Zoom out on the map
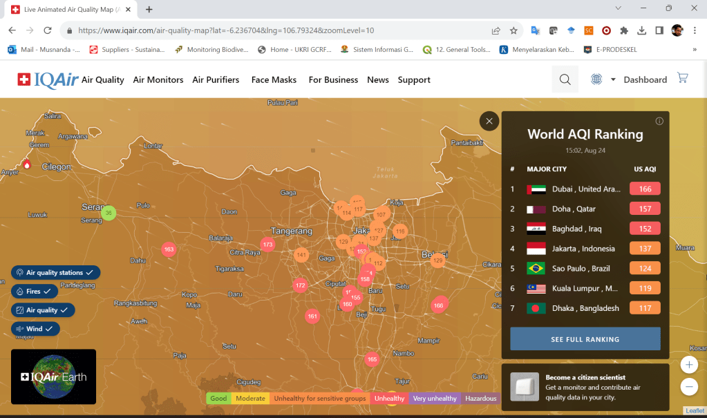 tap(688, 386)
